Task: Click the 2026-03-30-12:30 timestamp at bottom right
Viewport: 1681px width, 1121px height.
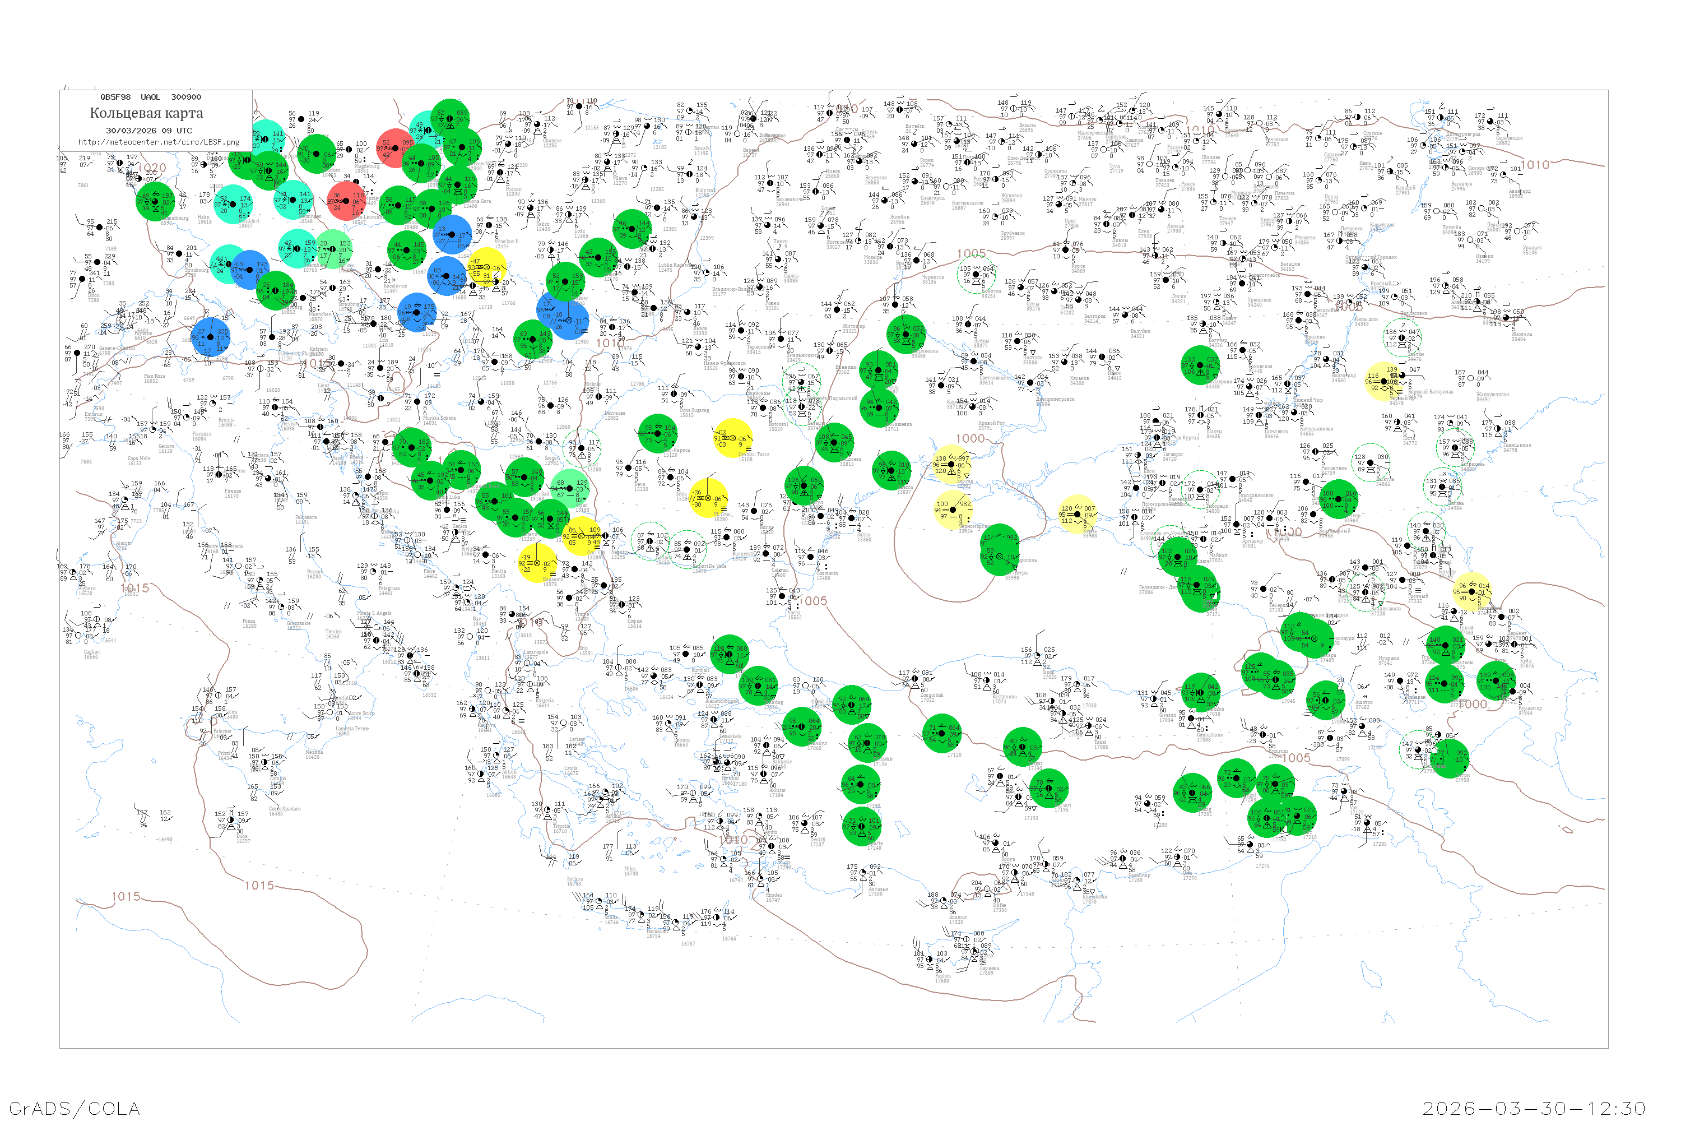Action: (x=1534, y=1108)
